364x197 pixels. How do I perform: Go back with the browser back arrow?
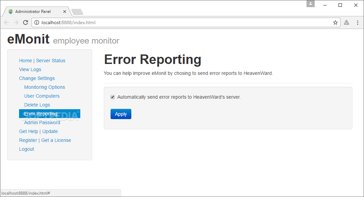pyautogui.click(x=6, y=22)
